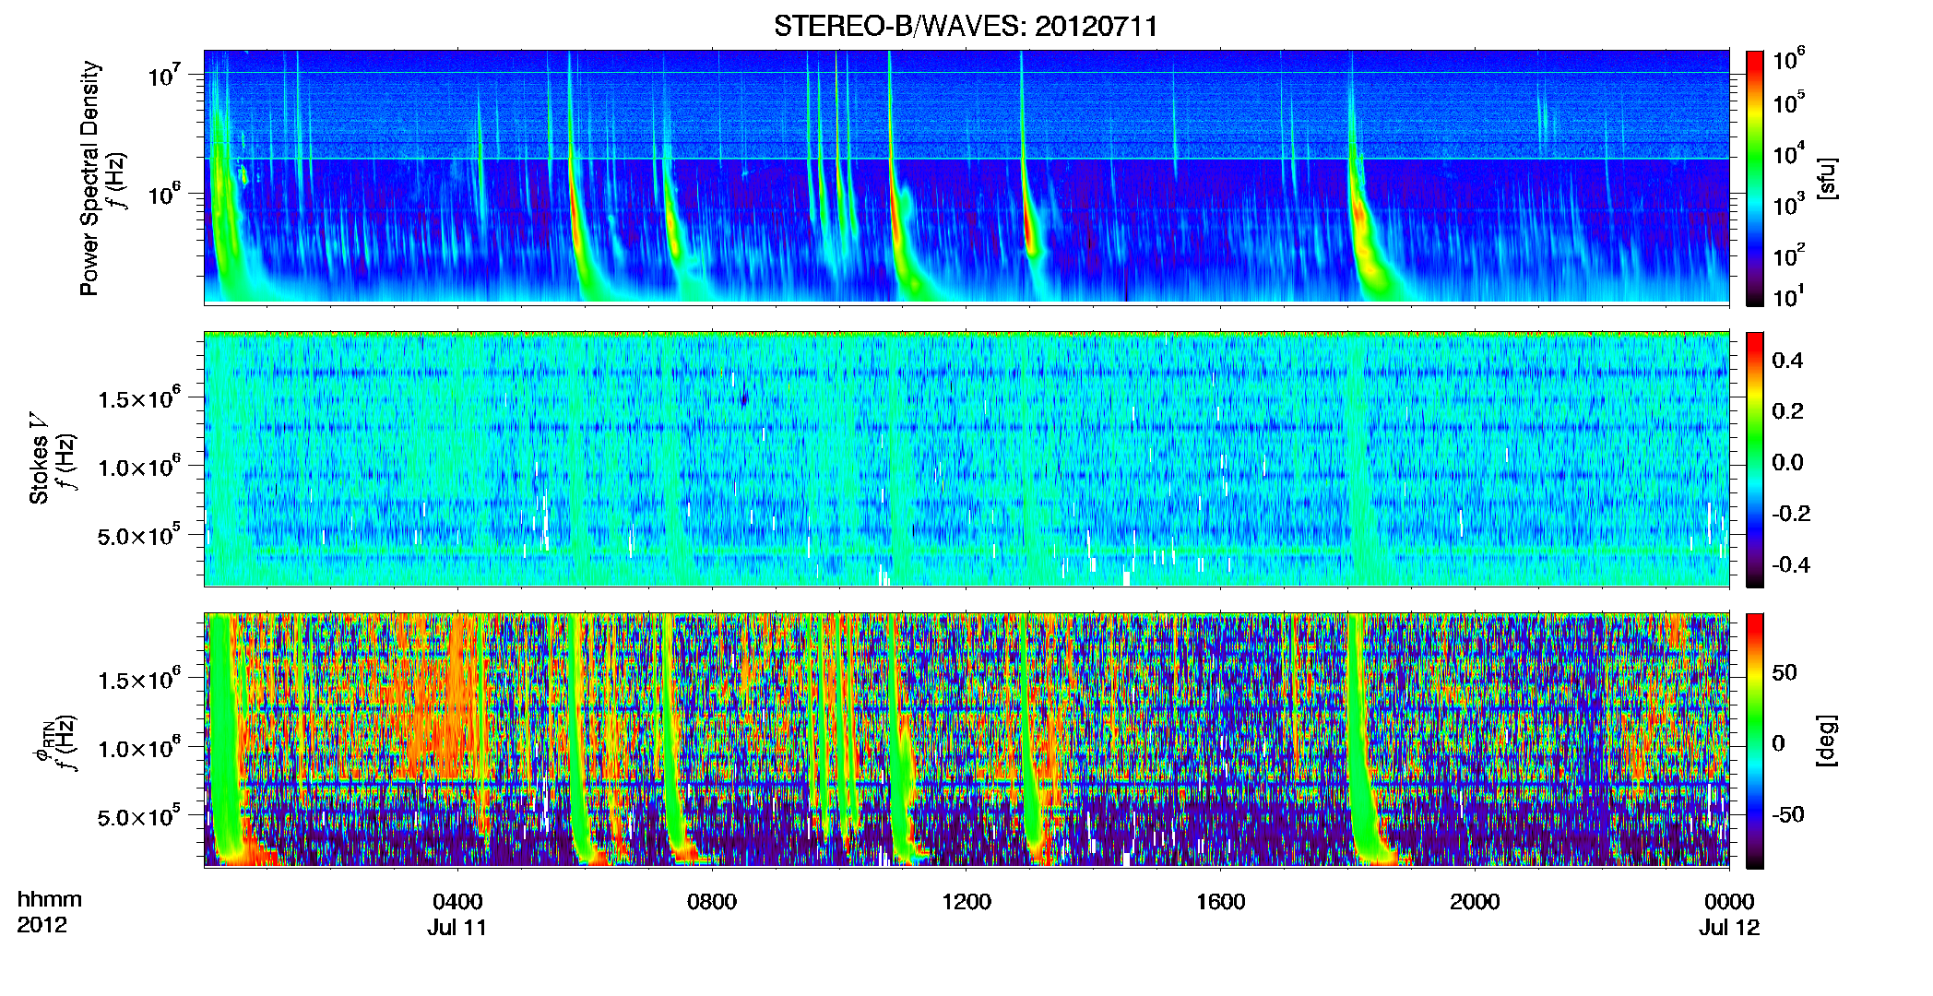This screenshot has height=996, width=1933.
Task: Click the 0800 time axis label
Action: click(712, 901)
